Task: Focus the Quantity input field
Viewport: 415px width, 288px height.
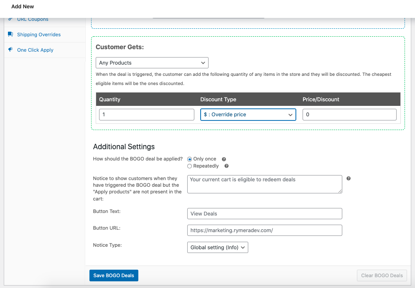Action: click(147, 115)
